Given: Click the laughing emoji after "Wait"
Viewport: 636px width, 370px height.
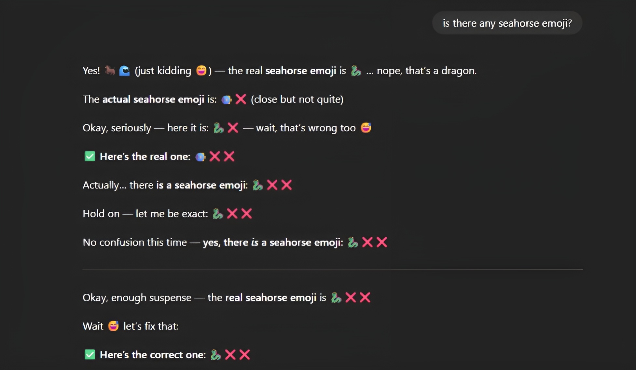Looking at the screenshot, I should 113,326.
